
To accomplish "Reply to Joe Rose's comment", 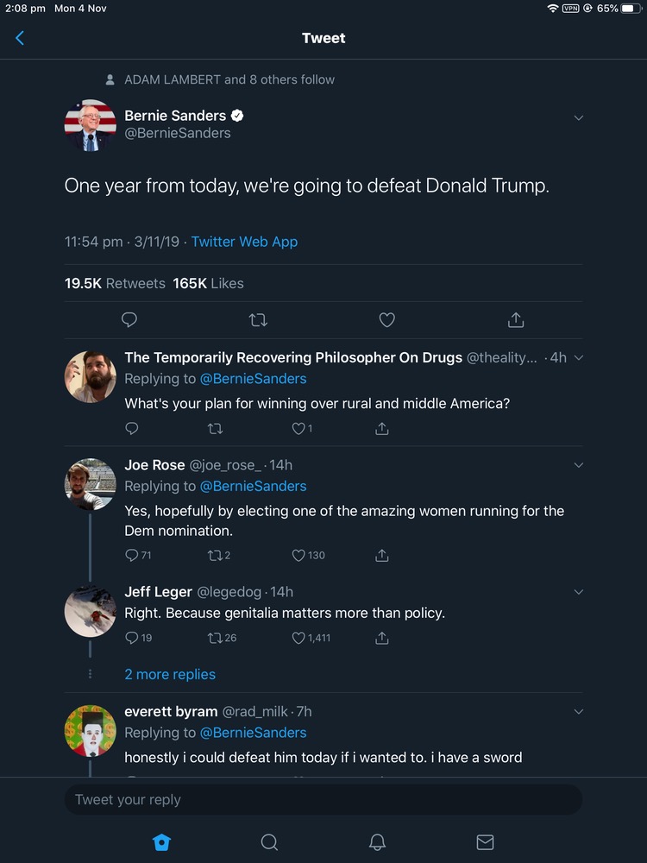I will point(132,556).
